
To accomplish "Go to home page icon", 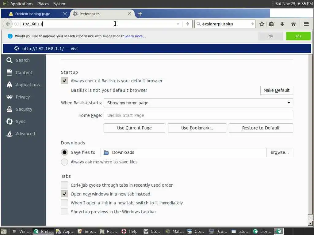I will [x=293, y=24].
